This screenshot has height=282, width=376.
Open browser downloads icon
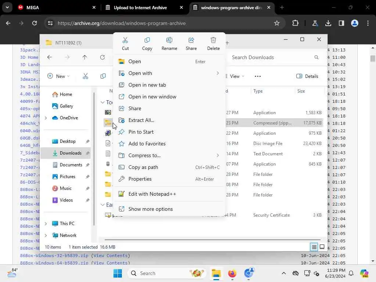click(x=328, y=23)
